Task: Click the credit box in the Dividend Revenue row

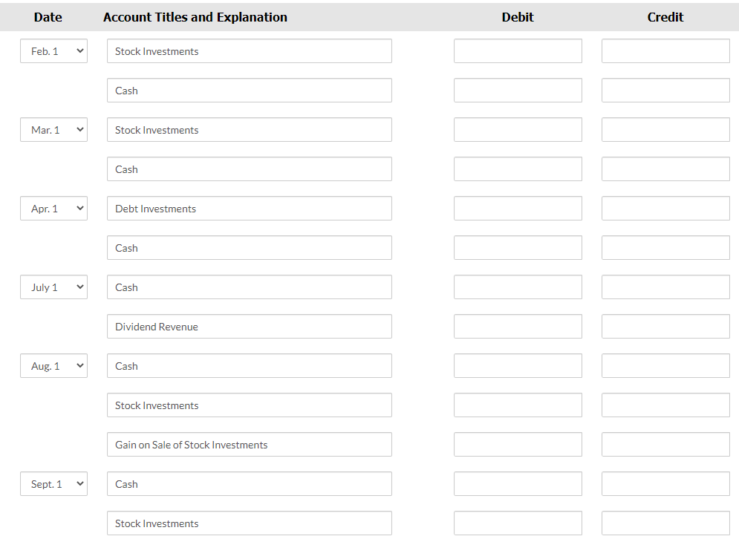Action: (665, 327)
